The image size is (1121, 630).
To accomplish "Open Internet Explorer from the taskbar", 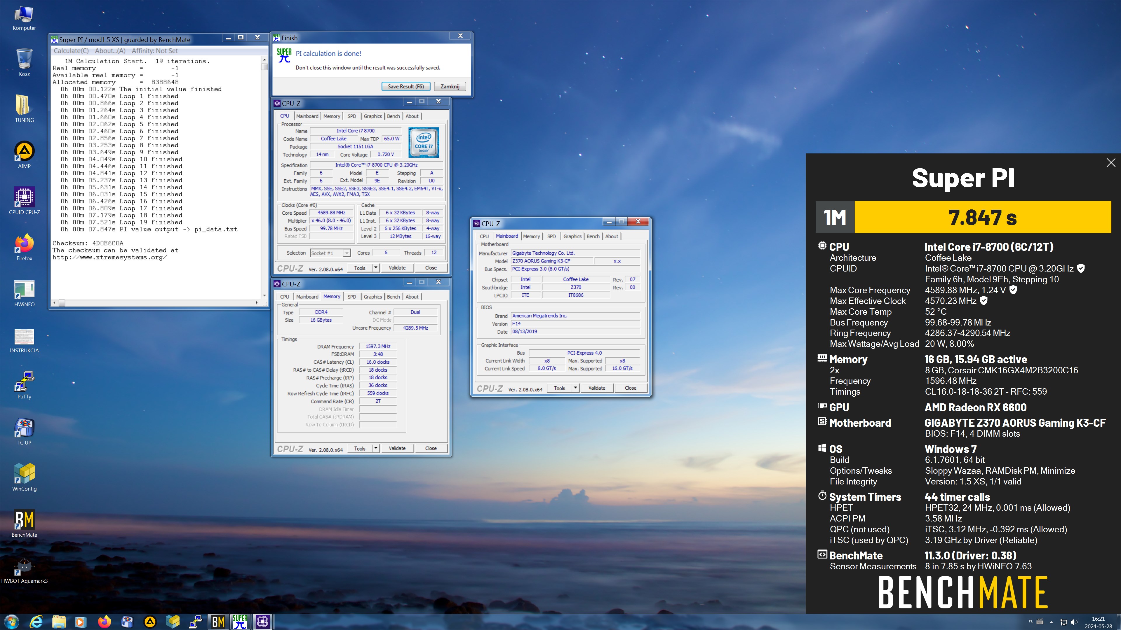I will (36, 622).
